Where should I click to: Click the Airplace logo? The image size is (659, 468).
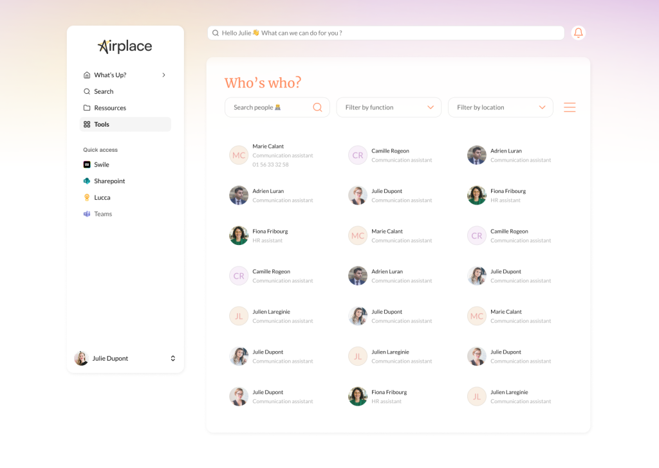125,46
